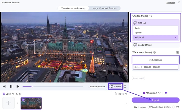Remove selection box with red X

click(x=92, y=42)
